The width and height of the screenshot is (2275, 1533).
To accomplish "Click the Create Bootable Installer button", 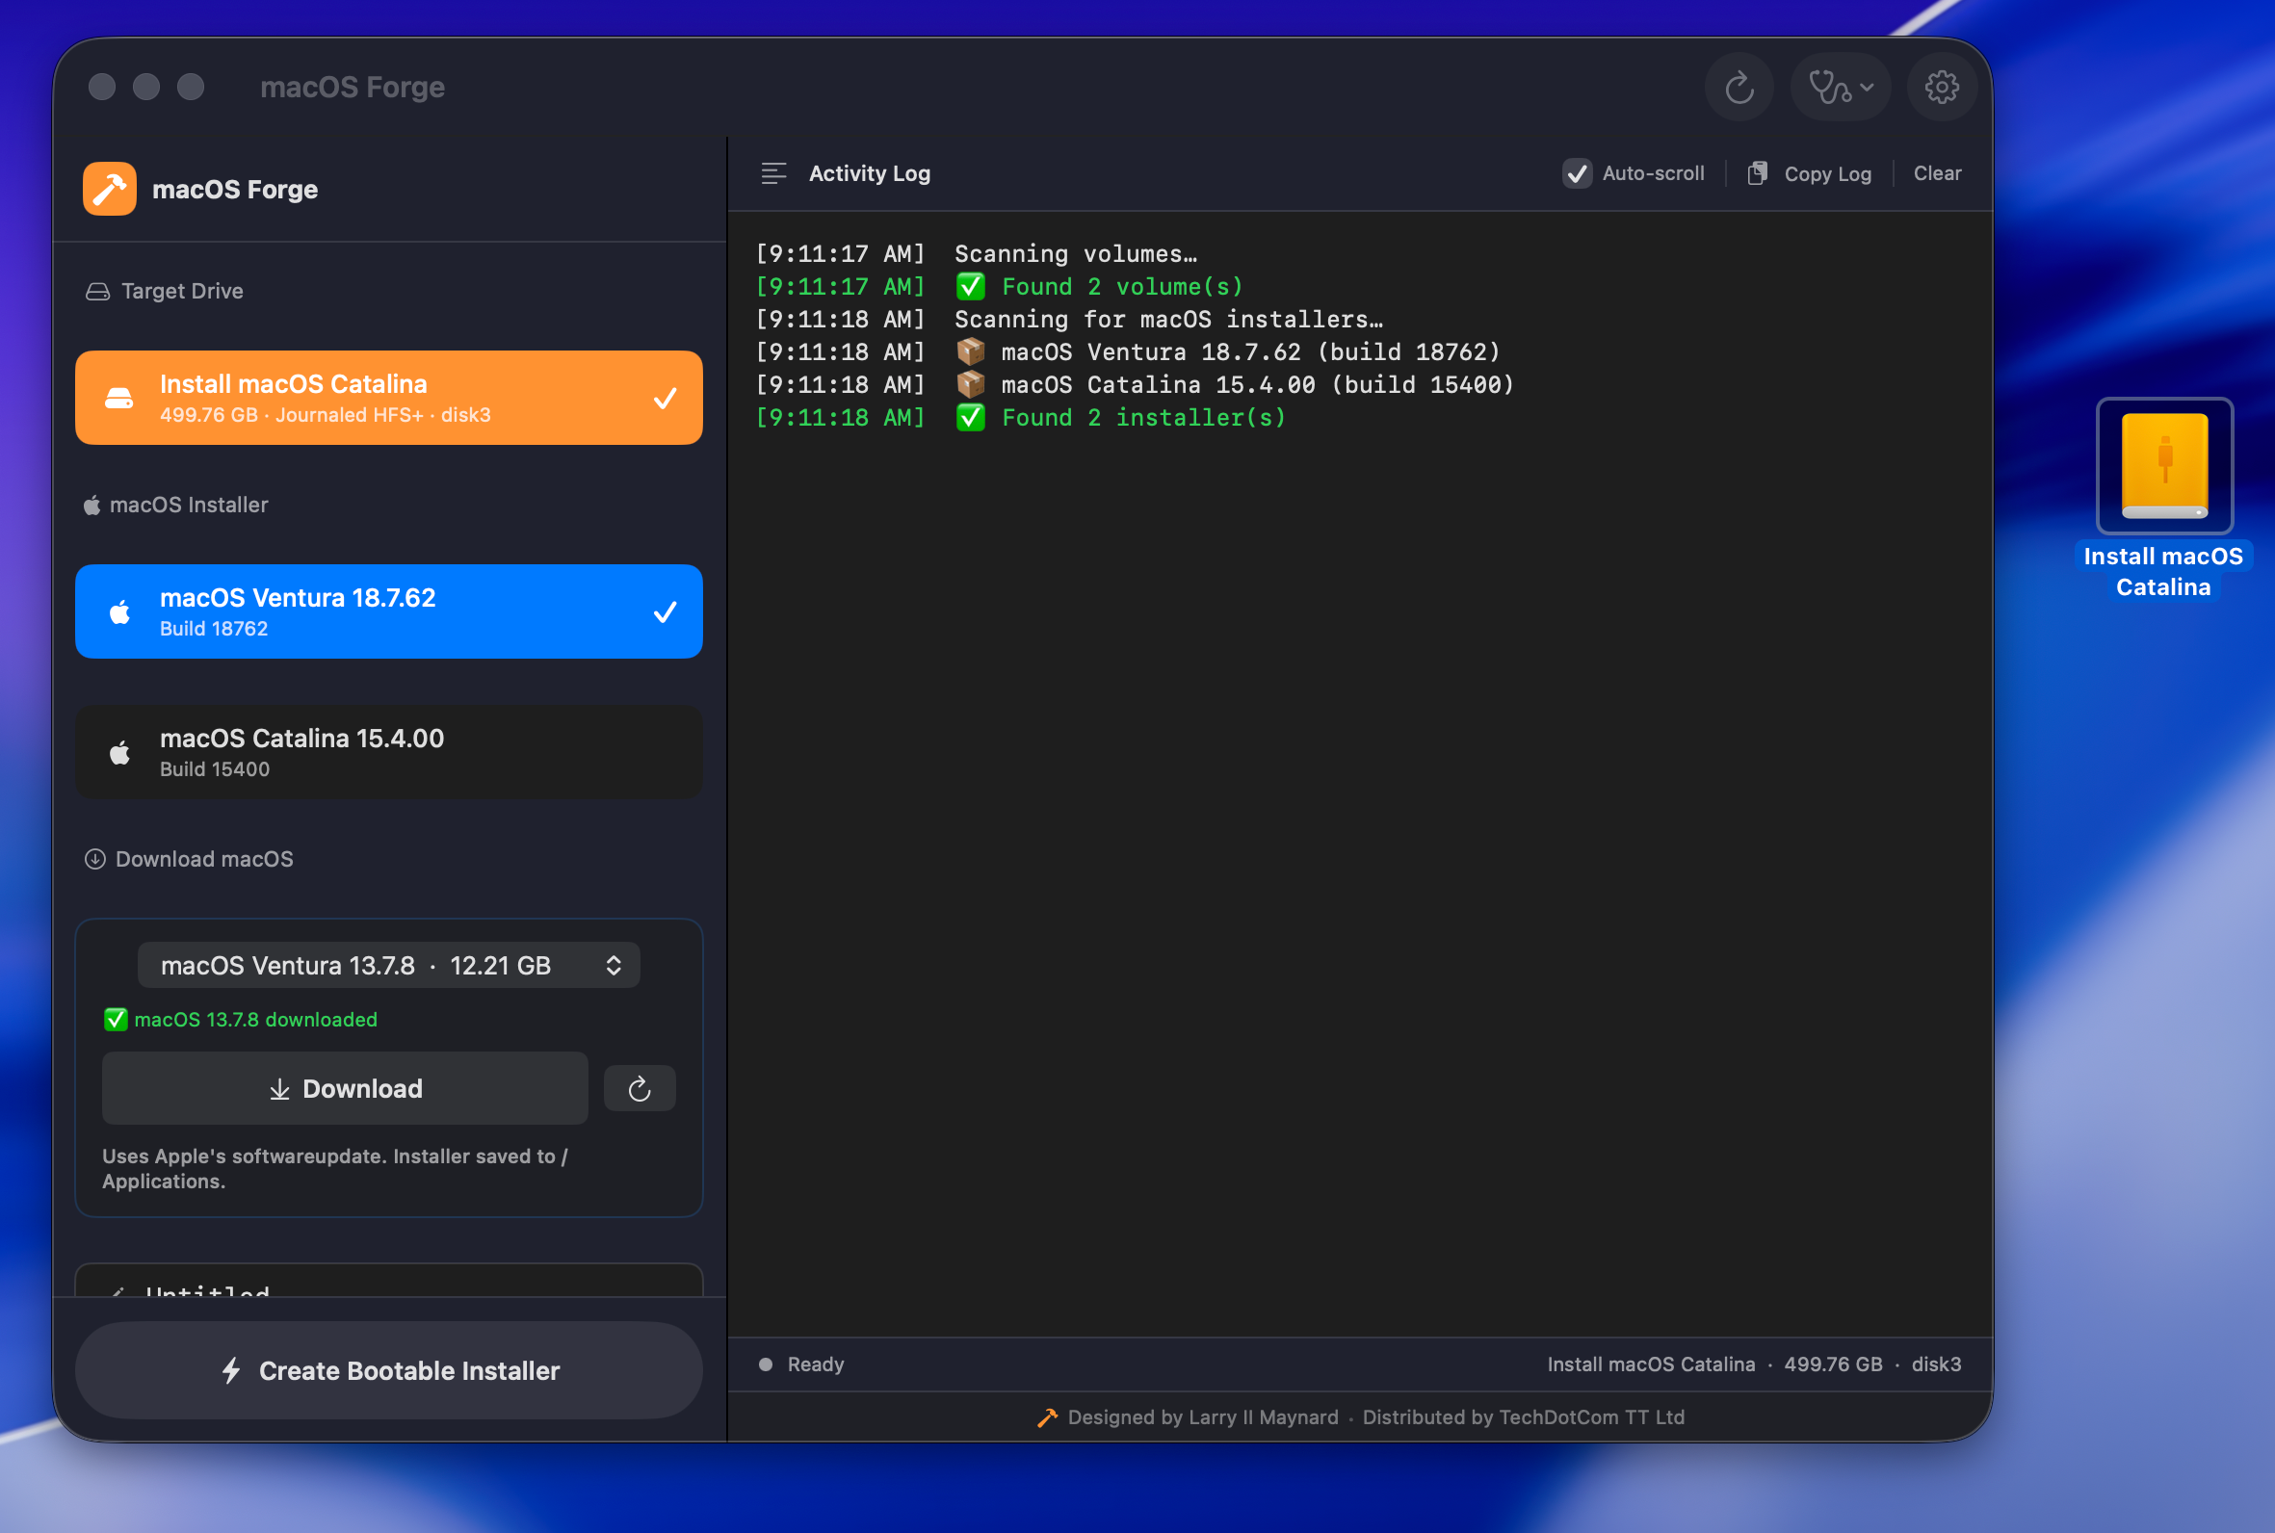I will click(389, 1370).
